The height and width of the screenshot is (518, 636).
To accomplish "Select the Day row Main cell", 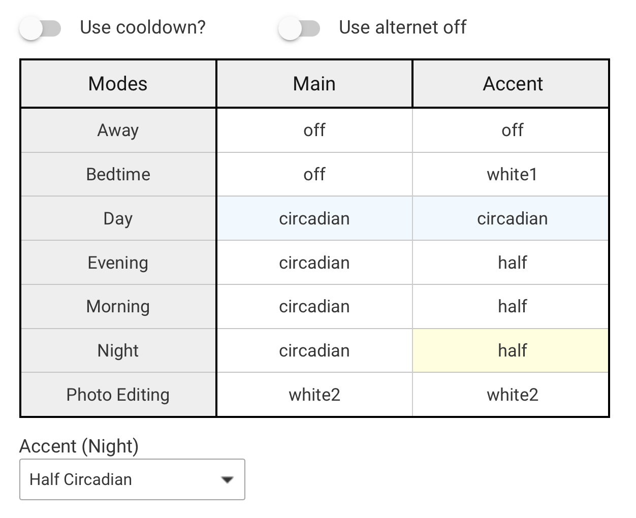I will pos(314,218).
